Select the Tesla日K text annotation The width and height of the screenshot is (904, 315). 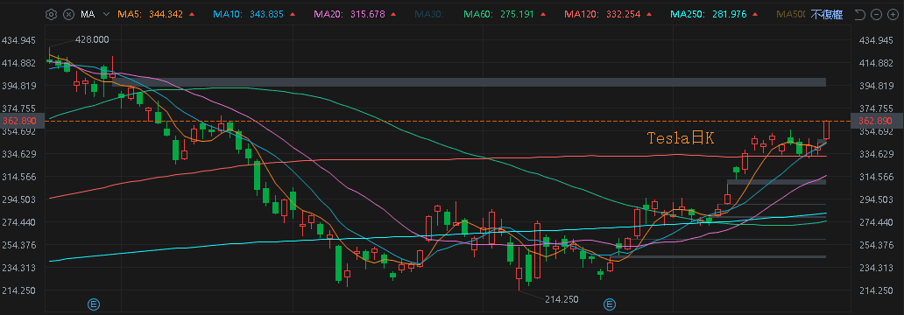point(681,138)
